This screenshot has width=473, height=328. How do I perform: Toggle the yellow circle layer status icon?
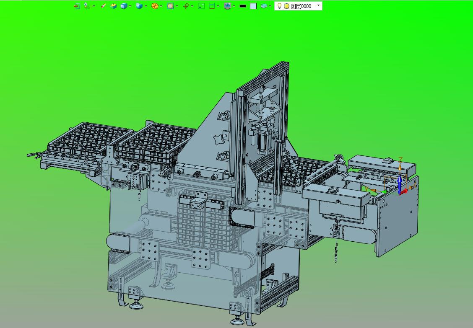pos(286,6)
